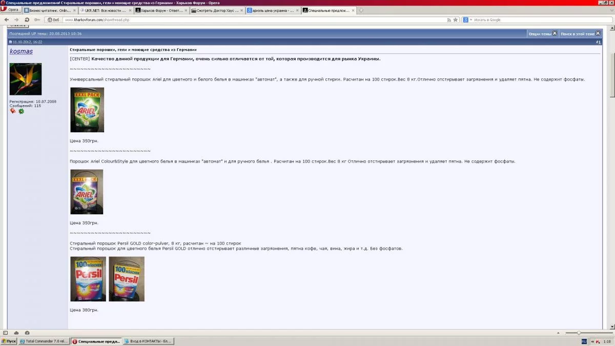This screenshot has height=346, width=615.
Task: Switch to Вход в КОНТАКТЫ taskbar window
Action: tap(149, 341)
